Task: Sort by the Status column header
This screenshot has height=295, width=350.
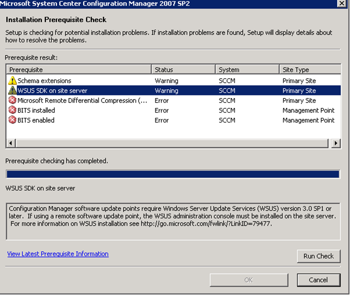Action: coord(183,70)
